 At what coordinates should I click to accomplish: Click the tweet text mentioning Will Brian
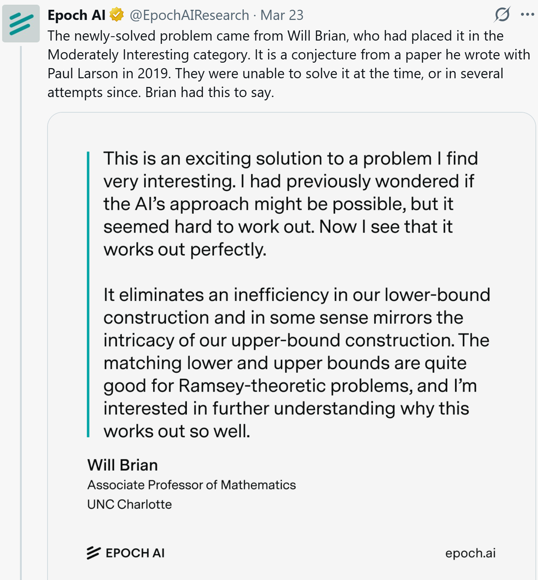point(289,64)
